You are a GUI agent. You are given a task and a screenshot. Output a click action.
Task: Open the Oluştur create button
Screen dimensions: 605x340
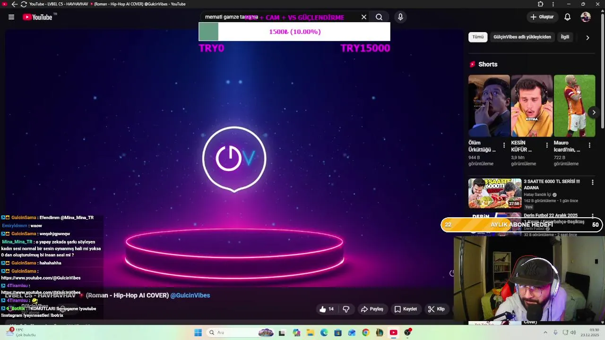coord(542,17)
